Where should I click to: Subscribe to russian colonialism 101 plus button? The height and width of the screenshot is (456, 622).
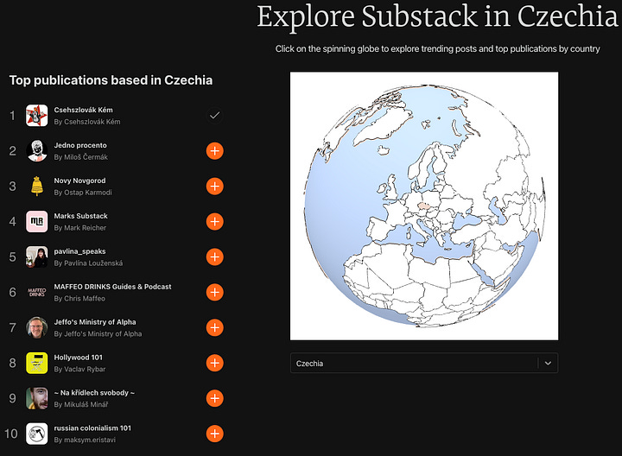214,434
